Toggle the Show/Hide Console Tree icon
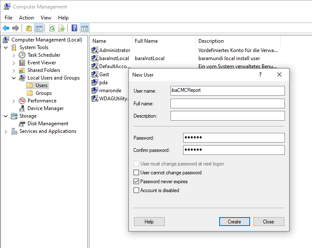The image size is (312, 248). pyautogui.click(x=39, y=28)
